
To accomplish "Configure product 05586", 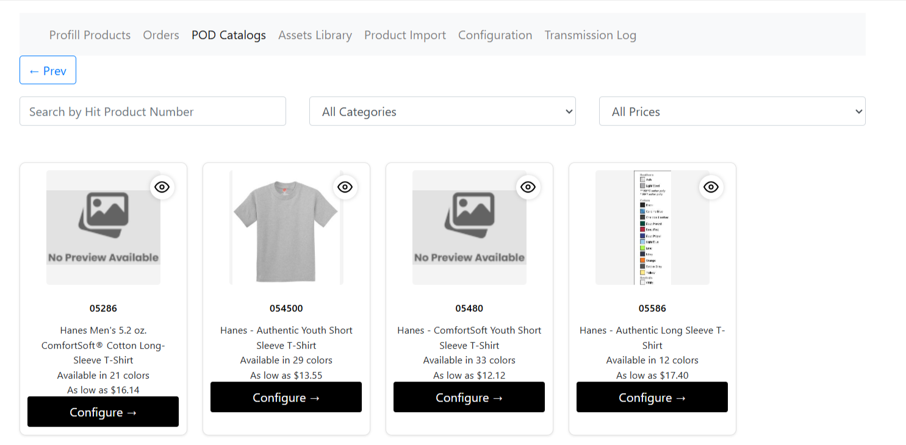I will pos(652,397).
